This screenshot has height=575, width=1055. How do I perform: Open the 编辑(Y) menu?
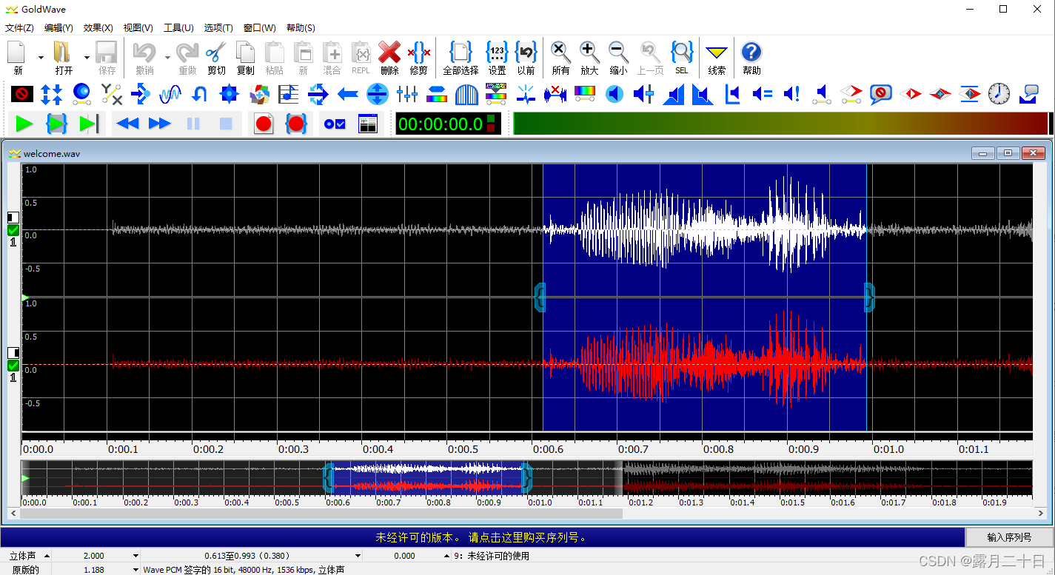58,27
